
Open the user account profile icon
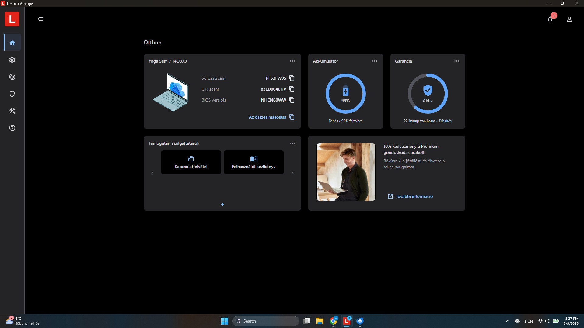point(570,19)
